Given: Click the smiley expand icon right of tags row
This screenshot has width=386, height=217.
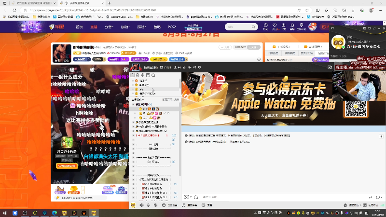Looking at the screenshot, I should [x=259, y=59].
